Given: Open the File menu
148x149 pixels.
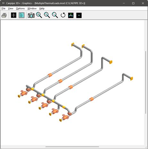Looking at the screenshot, I should (x=4, y=8).
